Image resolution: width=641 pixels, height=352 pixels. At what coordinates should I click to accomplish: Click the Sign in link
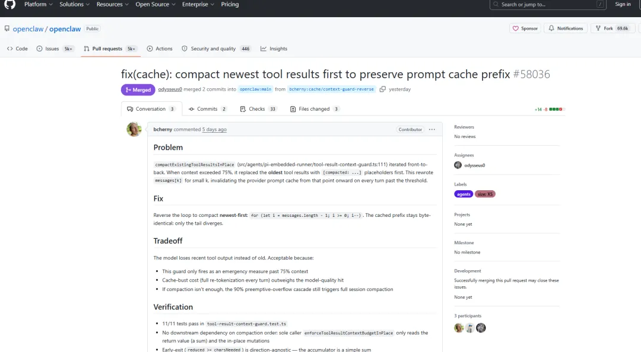pos(623,5)
